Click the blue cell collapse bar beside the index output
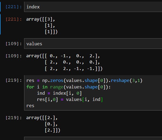162x140 pixels. pyautogui.click(x=0, y=24)
